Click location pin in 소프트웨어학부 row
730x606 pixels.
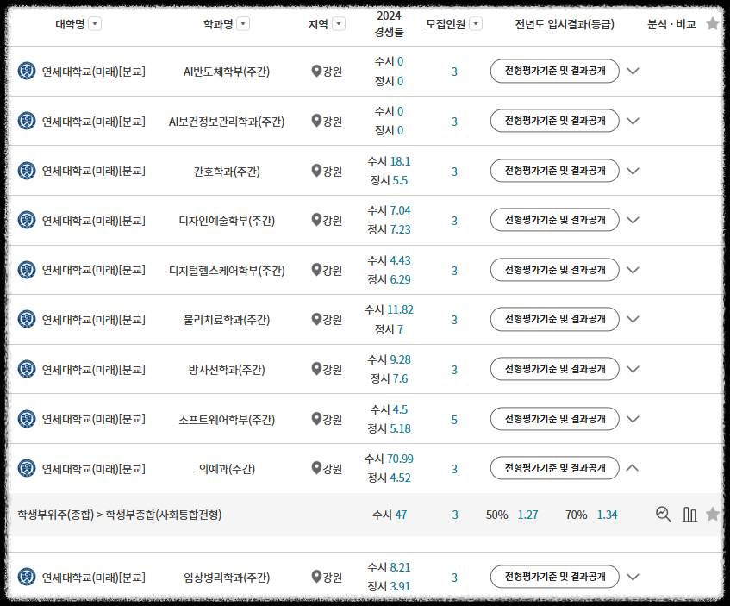[316, 419]
